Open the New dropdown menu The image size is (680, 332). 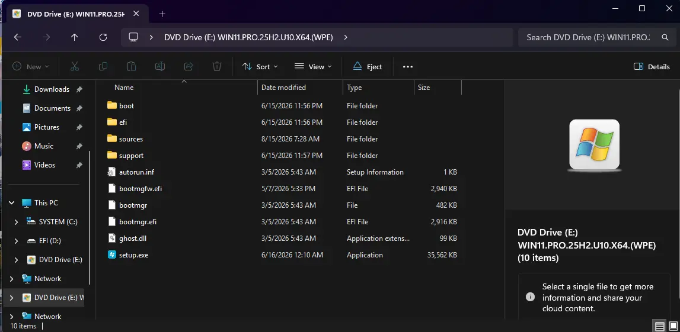coord(30,67)
